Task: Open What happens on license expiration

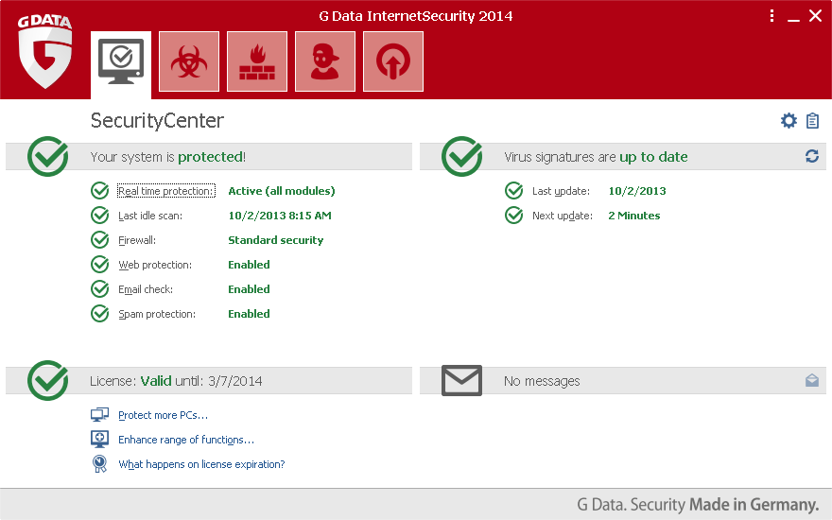Action: click(x=201, y=464)
